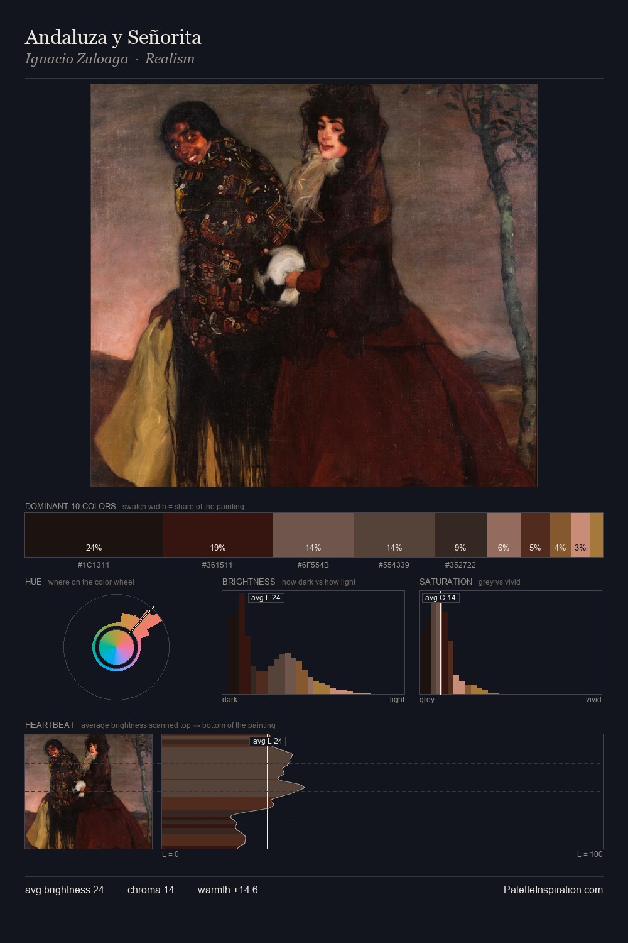Screen dimensions: 628x943
Task: Click the 'chroma 14' footer stat
Action: (151, 890)
